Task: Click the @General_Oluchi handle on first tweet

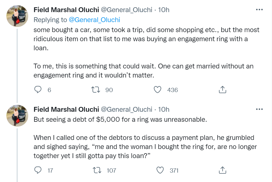Action: 126,10
